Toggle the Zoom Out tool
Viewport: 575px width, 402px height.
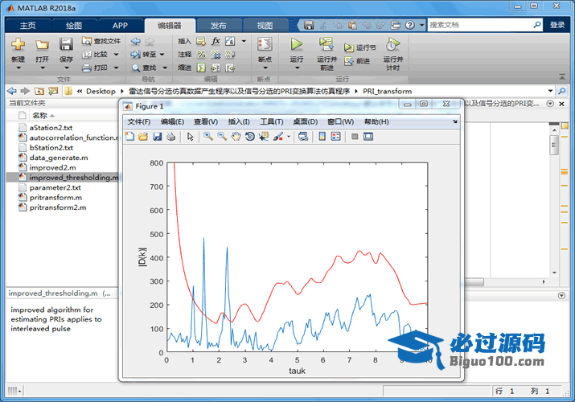coord(222,137)
